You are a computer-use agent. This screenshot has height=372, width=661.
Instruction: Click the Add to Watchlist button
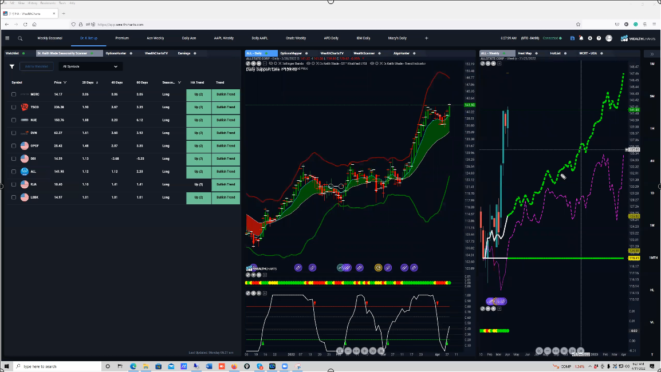[x=36, y=66]
